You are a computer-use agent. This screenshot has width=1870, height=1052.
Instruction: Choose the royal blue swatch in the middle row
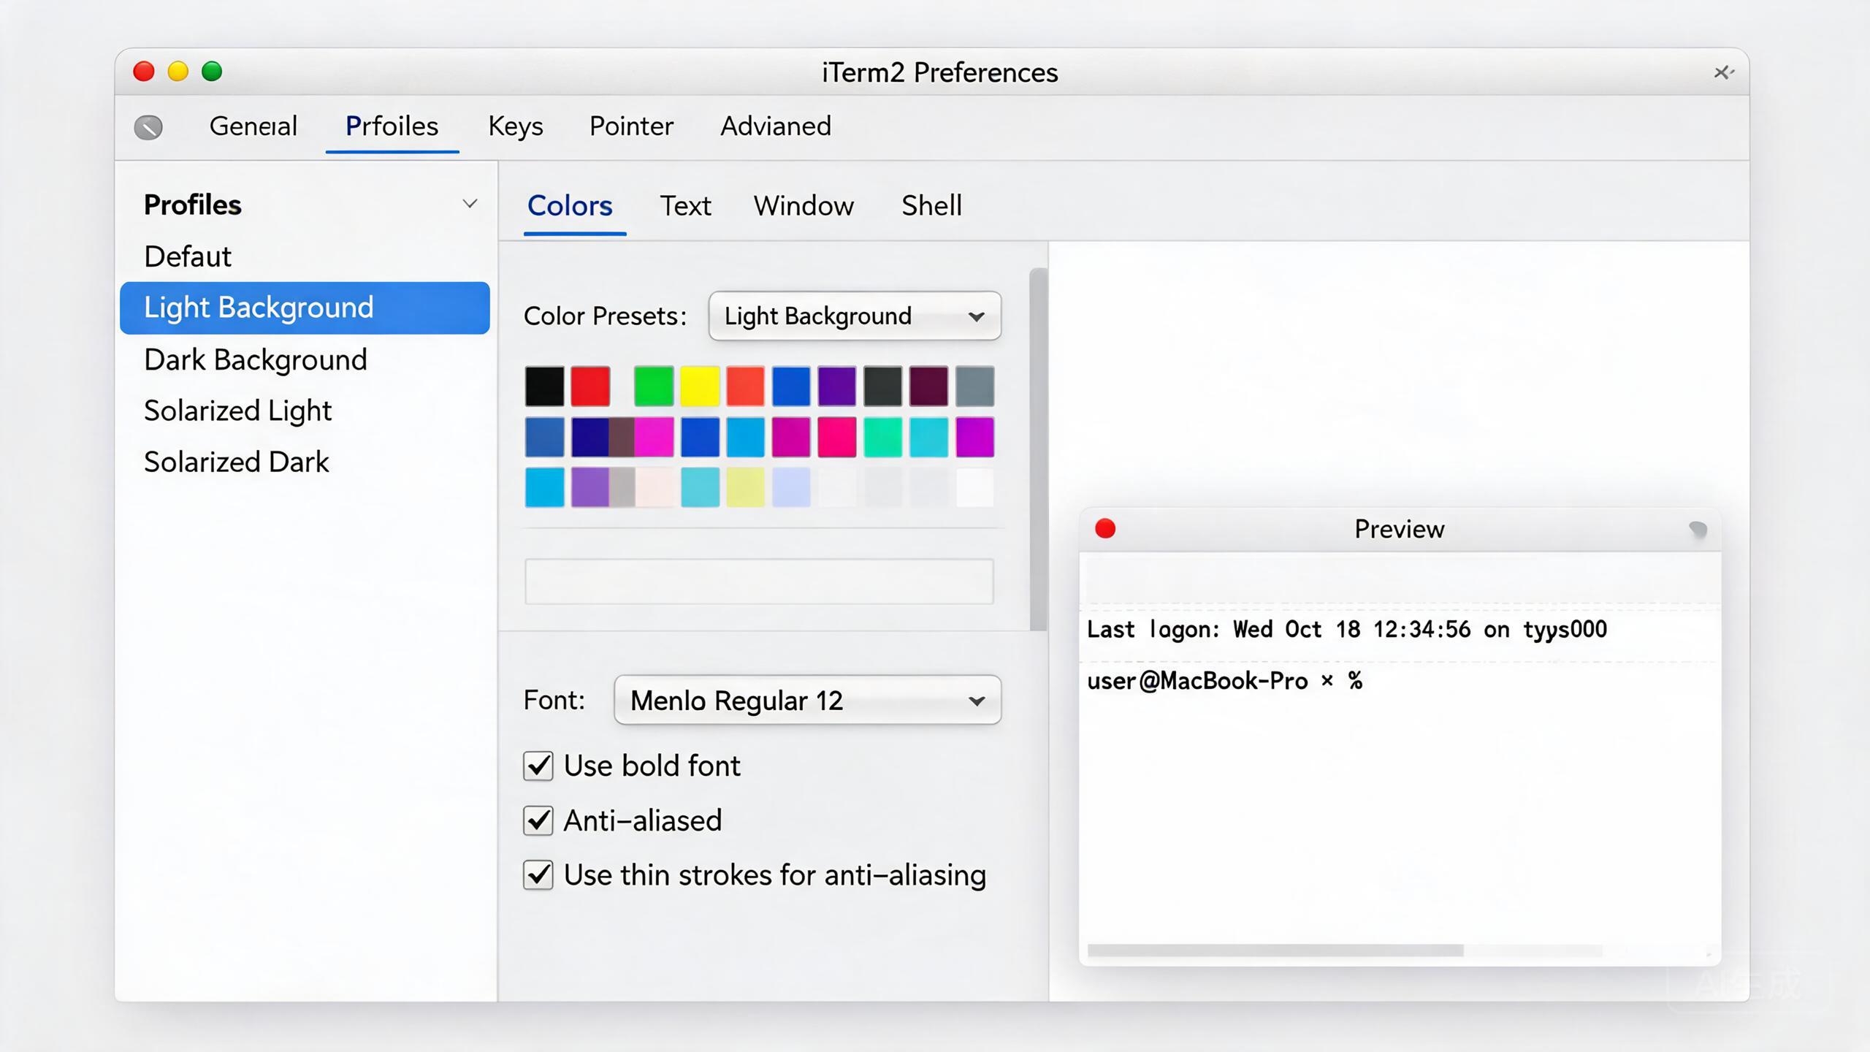tap(700, 437)
